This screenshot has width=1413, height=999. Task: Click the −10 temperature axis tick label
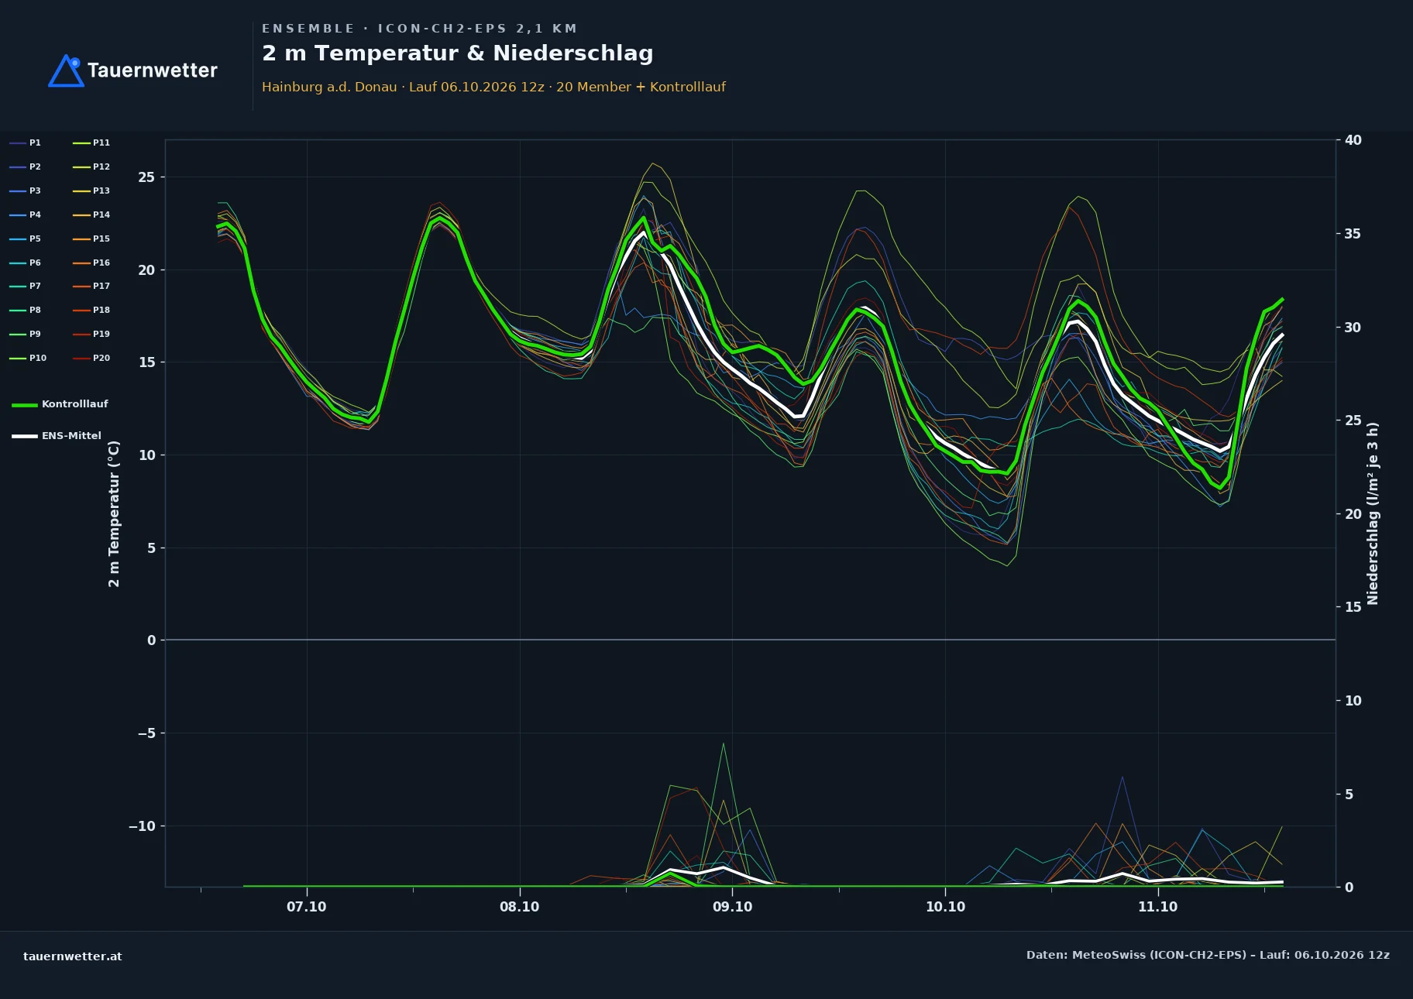tap(142, 826)
